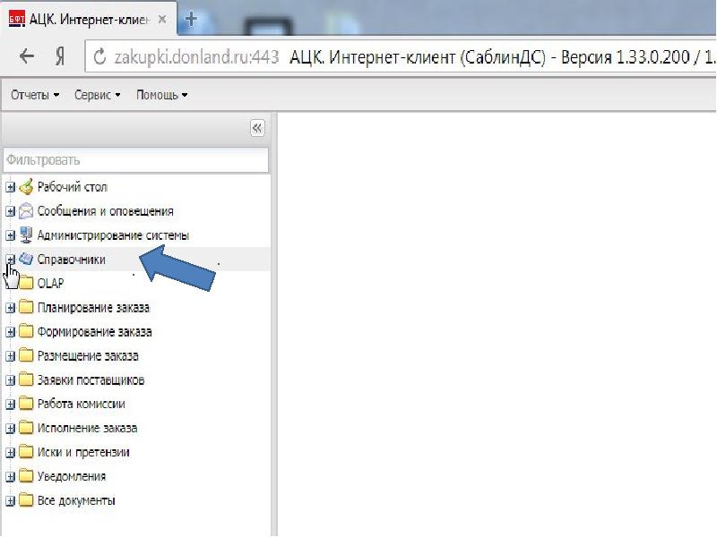Screen dimensions: 717x537
Task: Expand the Исполнение заказа node
Action: point(10,429)
